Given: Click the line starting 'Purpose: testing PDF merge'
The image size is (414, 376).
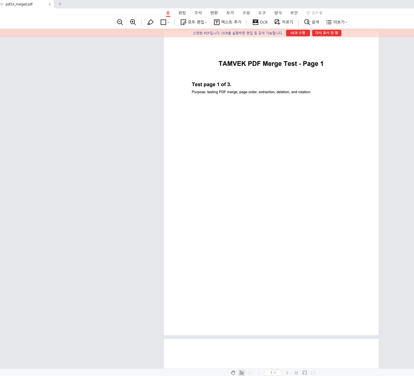Looking at the screenshot, I should click(x=251, y=92).
